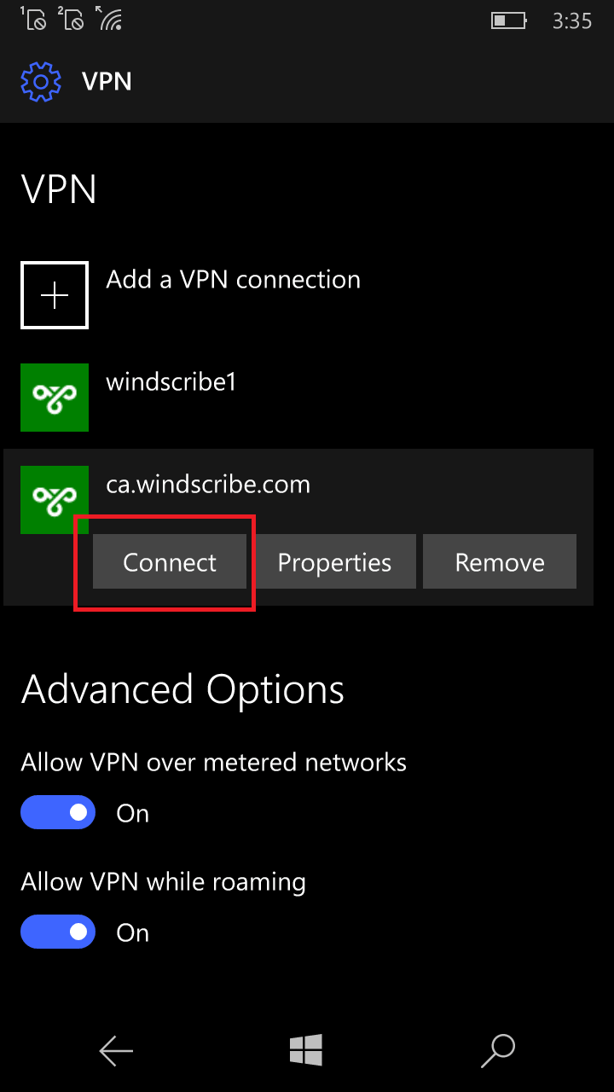614x1092 pixels.
Task: Tap the ca.windscribe.com green logo icon
Action: [55, 500]
